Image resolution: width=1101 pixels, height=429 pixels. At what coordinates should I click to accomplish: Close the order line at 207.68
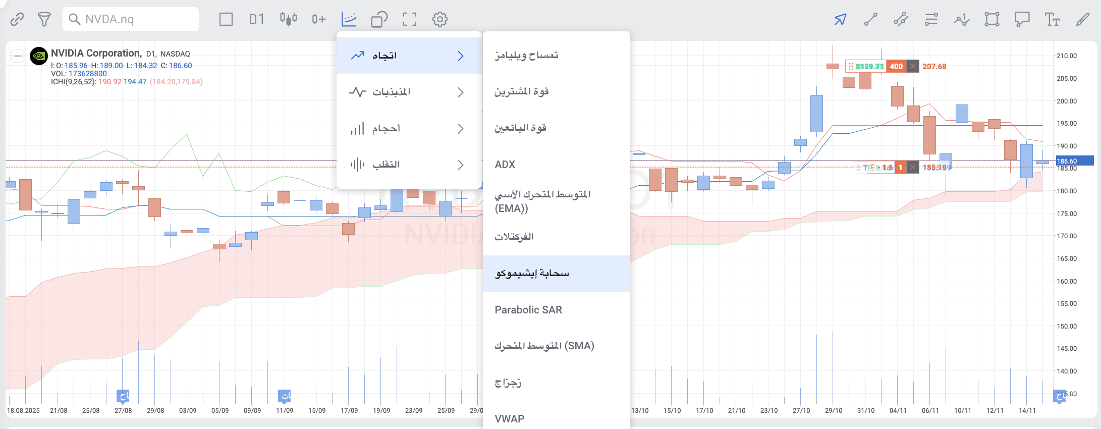coord(913,66)
